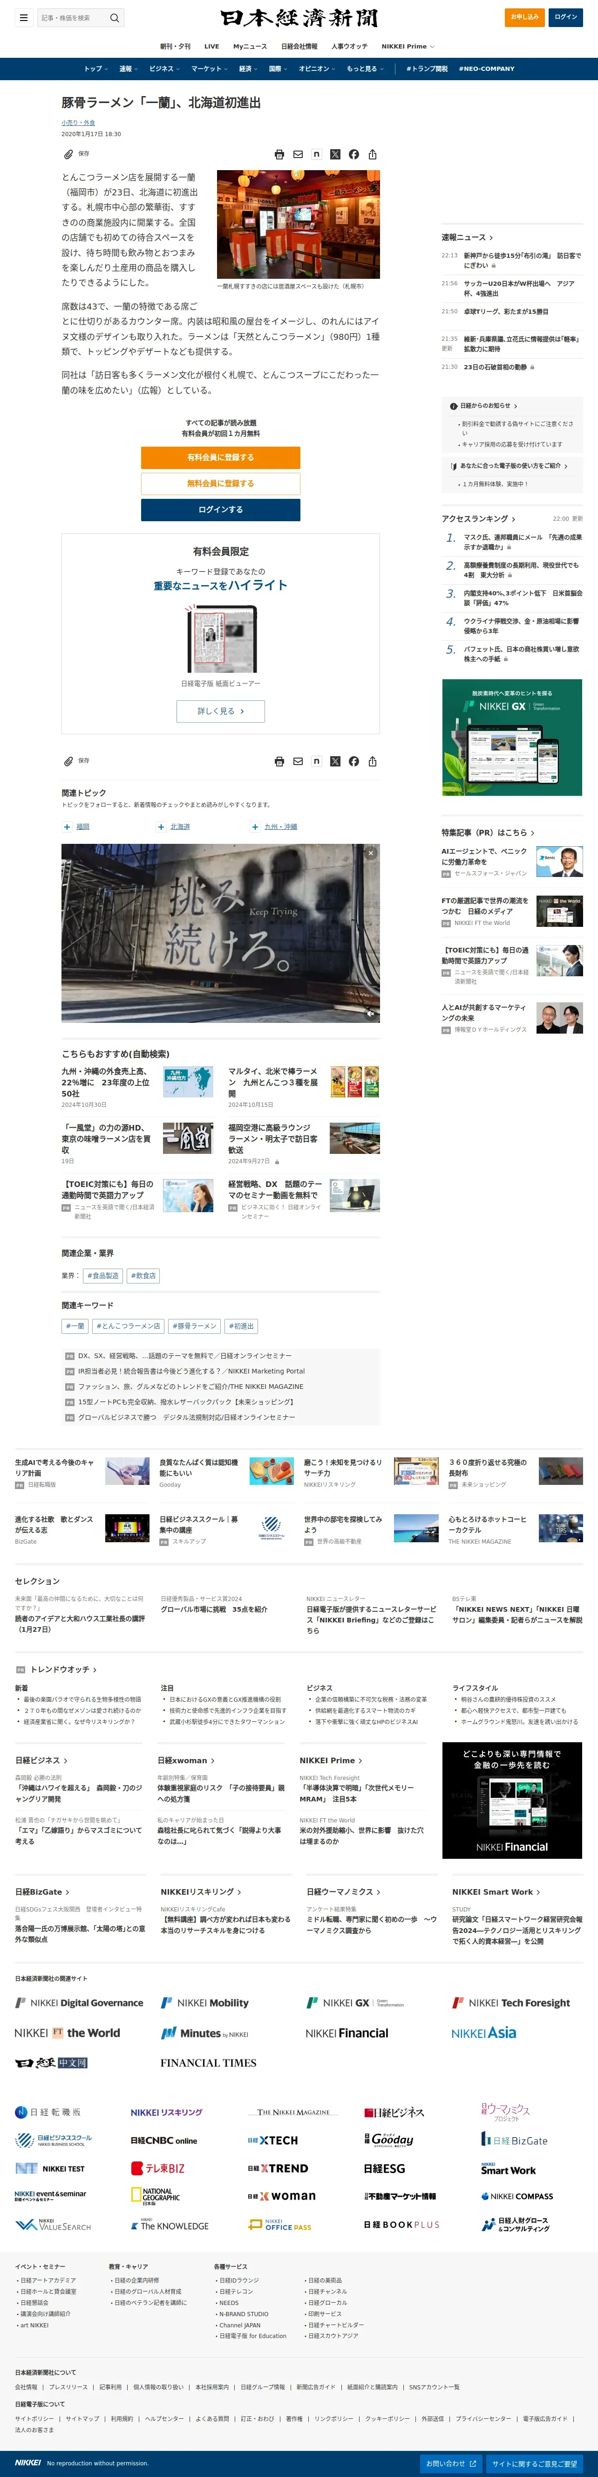Open the share sheet icon above the article

pos(373,154)
